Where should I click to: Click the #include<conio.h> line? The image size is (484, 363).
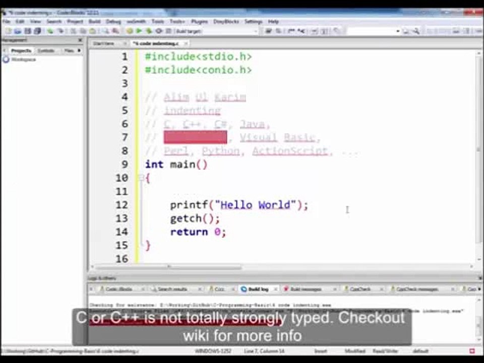coord(198,70)
